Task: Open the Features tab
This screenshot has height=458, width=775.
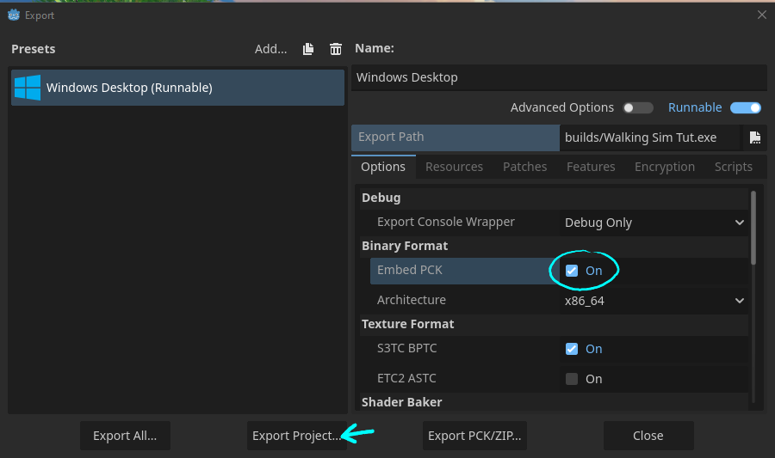Action: (x=591, y=167)
